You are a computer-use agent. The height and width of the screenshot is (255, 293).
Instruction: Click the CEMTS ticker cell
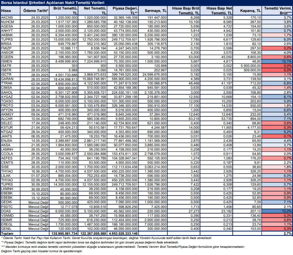10,163
